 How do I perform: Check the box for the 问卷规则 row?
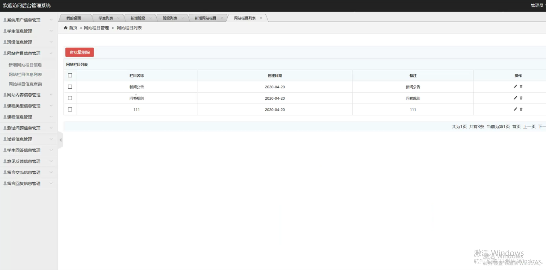pyautogui.click(x=70, y=98)
